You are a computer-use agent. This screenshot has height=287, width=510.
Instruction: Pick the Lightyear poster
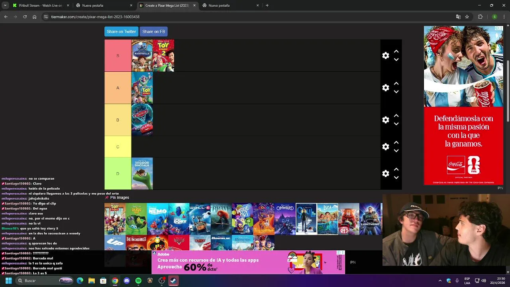point(370,219)
